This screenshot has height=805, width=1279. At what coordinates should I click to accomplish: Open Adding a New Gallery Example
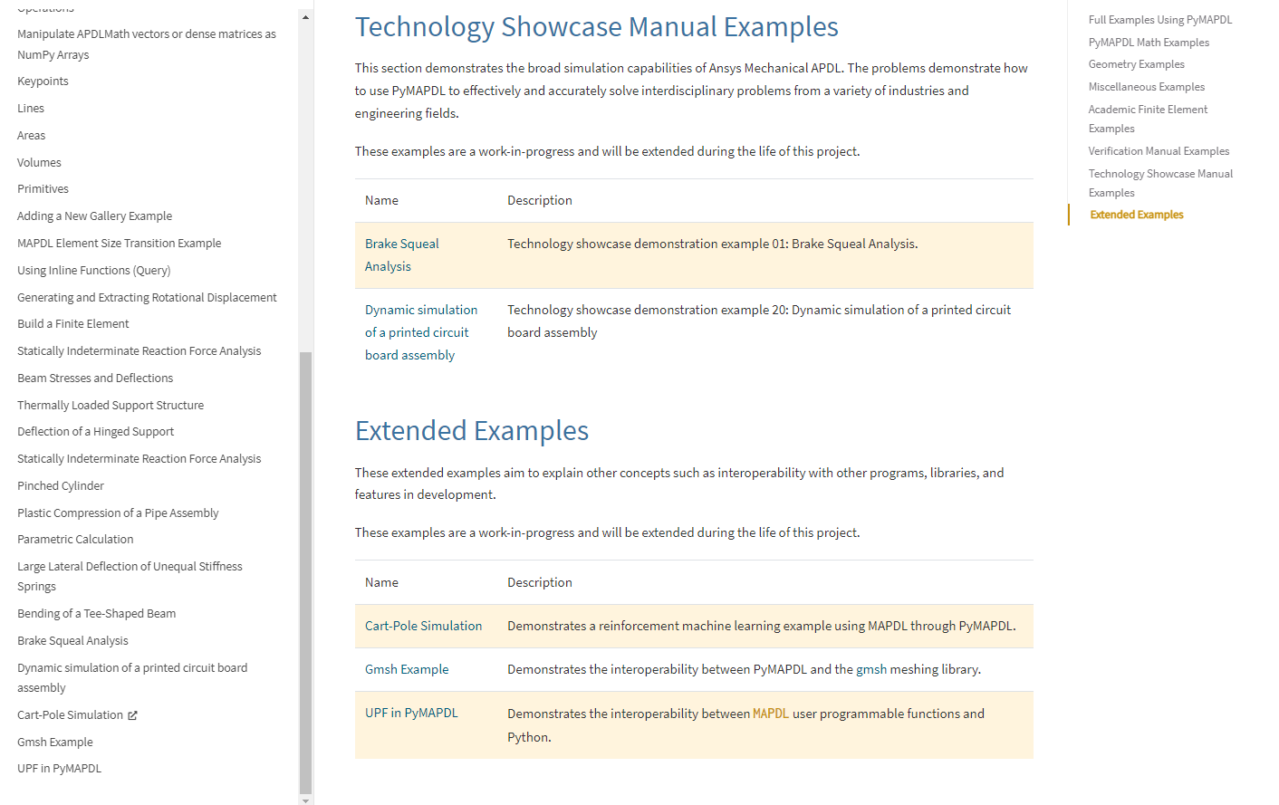(x=94, y=216)
